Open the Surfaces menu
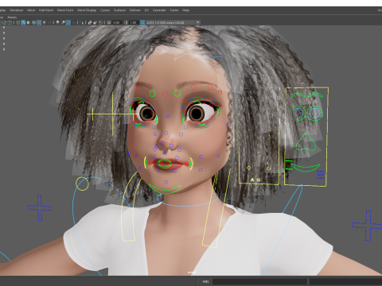The height and width of the screenshot is (286, 382). pyautogui.click(x=119, y=10)
